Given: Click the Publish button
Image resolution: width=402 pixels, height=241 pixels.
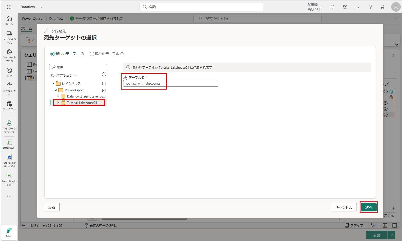Looking at the screenshot, I should (x=377, y=235).
